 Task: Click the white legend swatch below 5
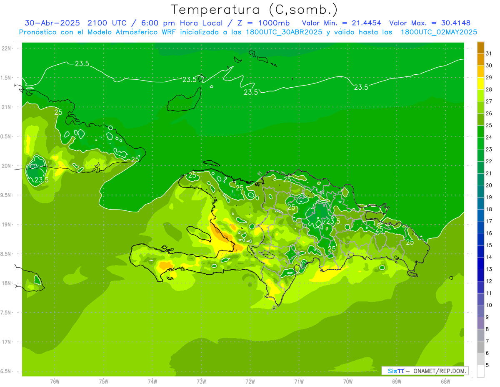[480, 371]
